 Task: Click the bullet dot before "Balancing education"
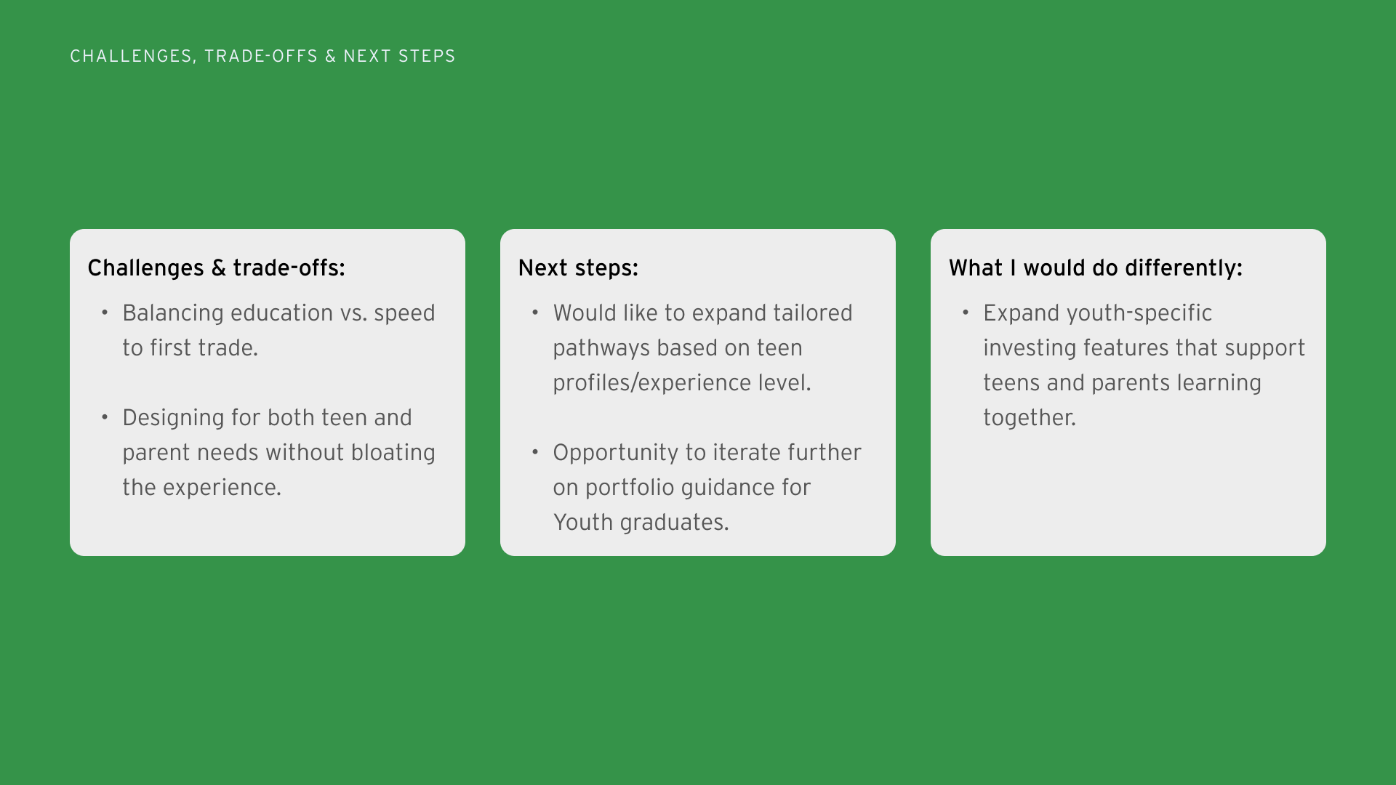[105, 313]
